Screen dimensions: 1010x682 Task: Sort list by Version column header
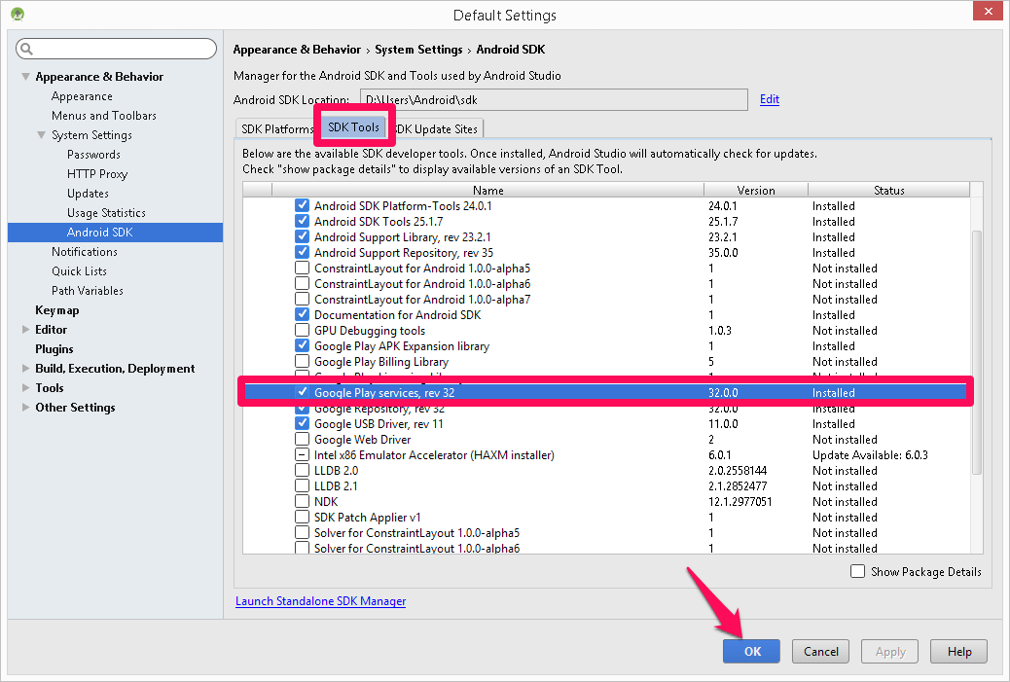(x=756, y=190)
